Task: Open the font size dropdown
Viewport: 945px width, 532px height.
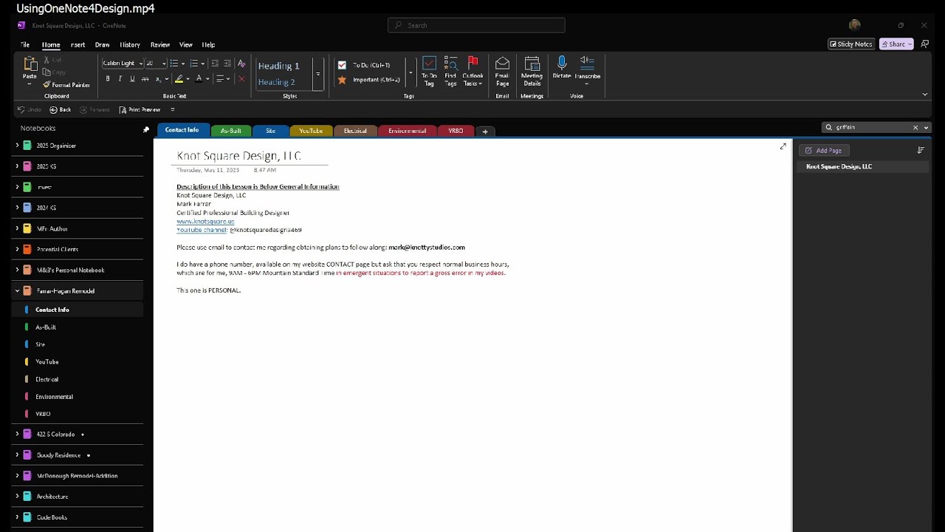Action: [163, 64]
